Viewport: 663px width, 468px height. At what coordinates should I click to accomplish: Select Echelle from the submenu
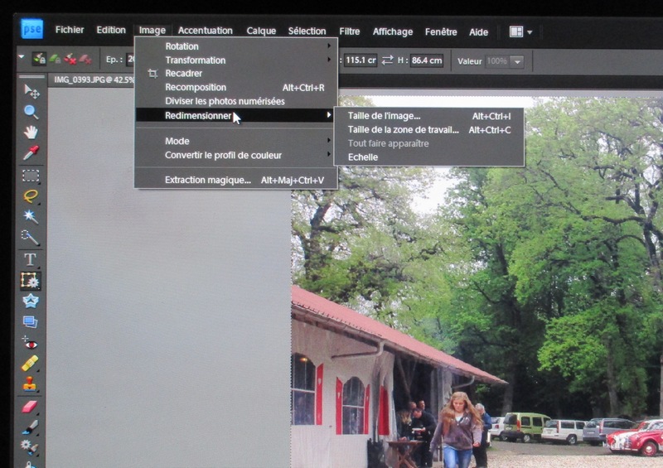(363, 157)
